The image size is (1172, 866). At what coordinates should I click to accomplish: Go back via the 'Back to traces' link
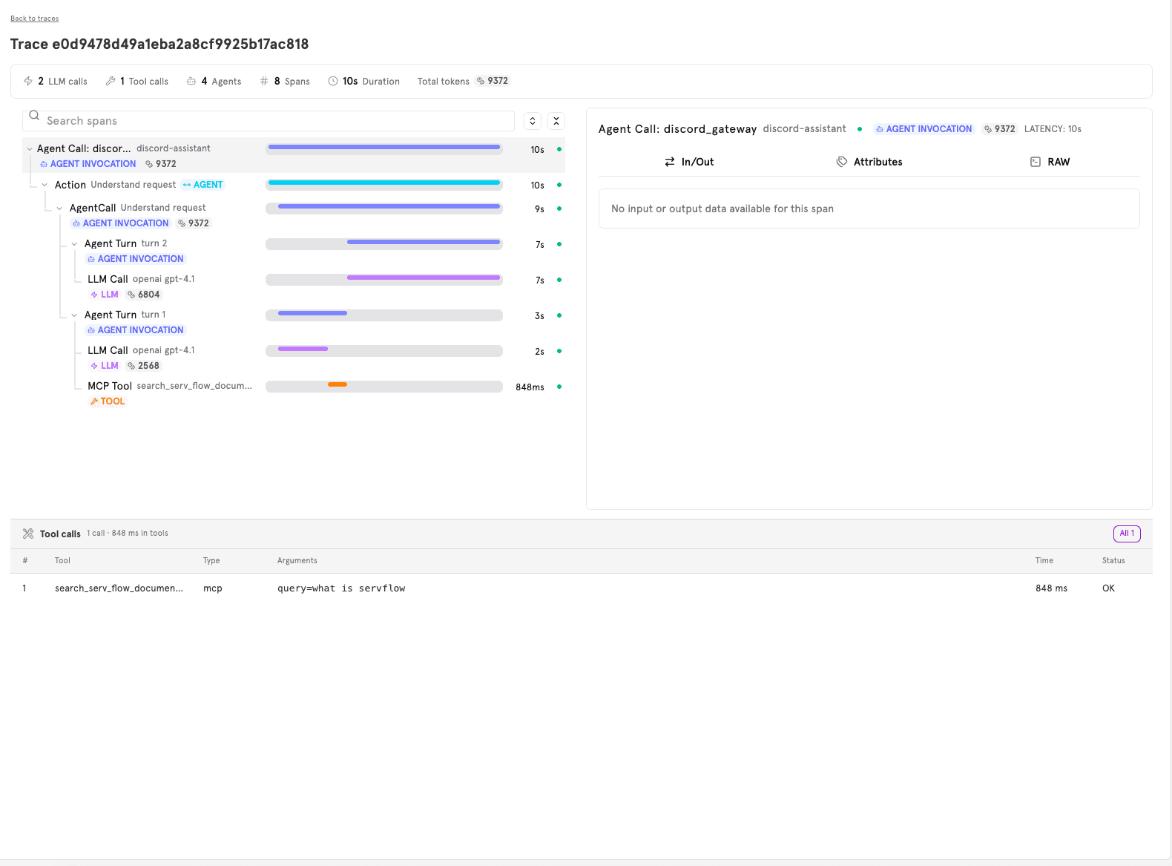34,19
